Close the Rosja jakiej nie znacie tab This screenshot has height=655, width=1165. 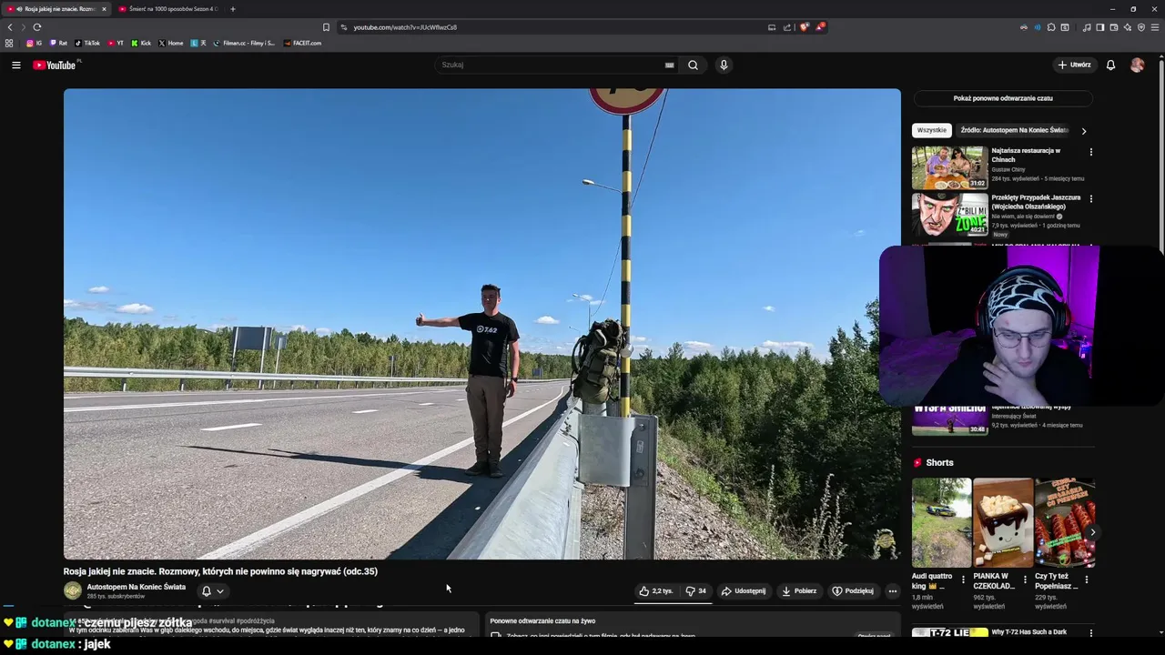pos(104,9)
